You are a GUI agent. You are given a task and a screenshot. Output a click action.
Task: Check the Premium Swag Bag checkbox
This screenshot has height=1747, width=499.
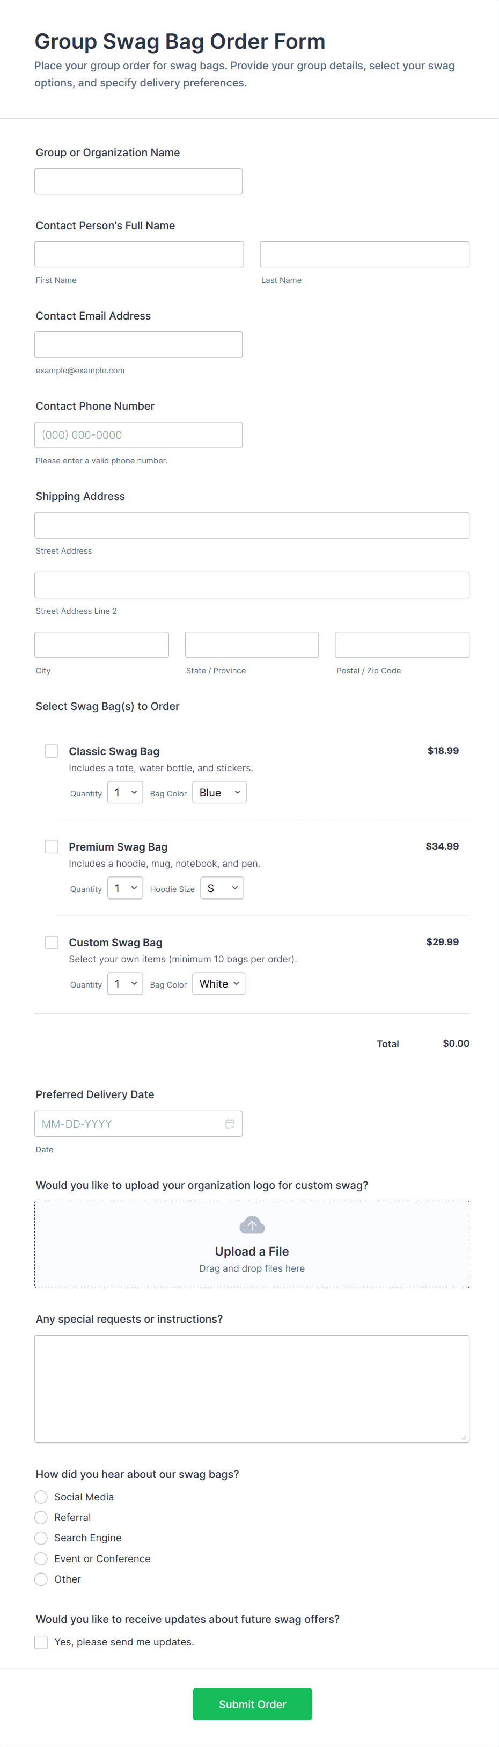(52, 846)
